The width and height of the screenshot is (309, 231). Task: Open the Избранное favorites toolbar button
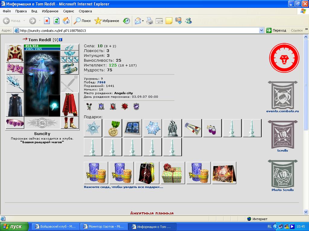[x=107, y=21]
